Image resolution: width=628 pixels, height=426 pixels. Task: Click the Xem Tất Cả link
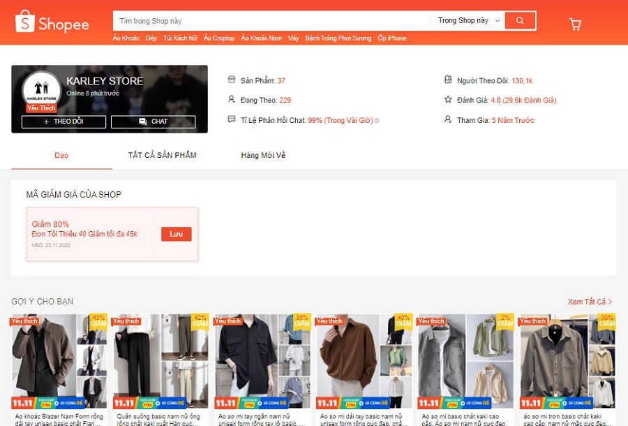(x=590, y=302)
